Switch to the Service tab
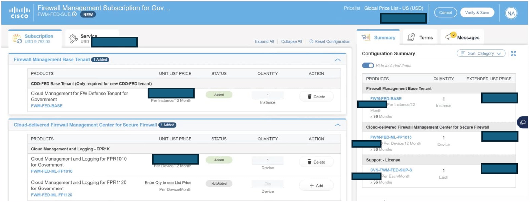The width and height of the screenshot is (530, 202). pyautogui.click(x=92, y=38)
